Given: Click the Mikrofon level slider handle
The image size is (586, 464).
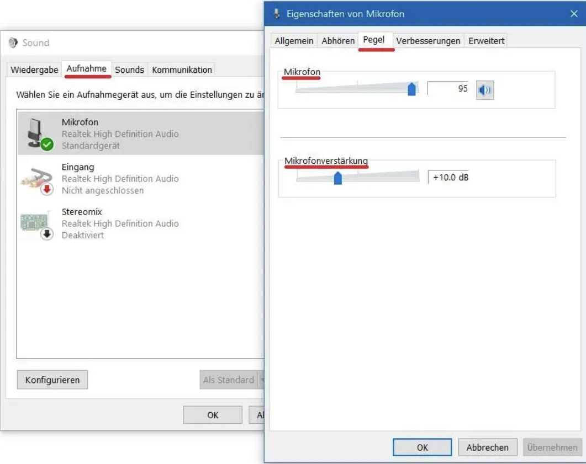Looking at the screenshot, I should [x=411, y=89].
